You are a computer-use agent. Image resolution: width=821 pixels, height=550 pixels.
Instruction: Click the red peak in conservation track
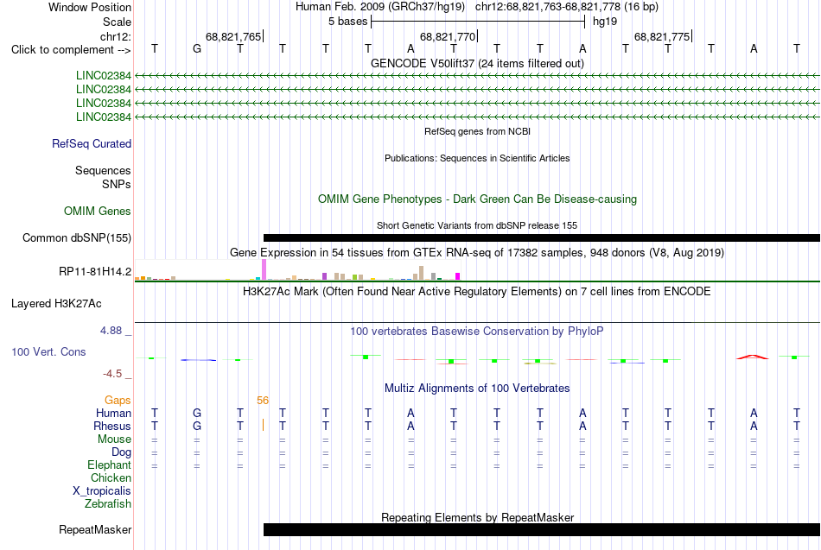coord(753,357)
